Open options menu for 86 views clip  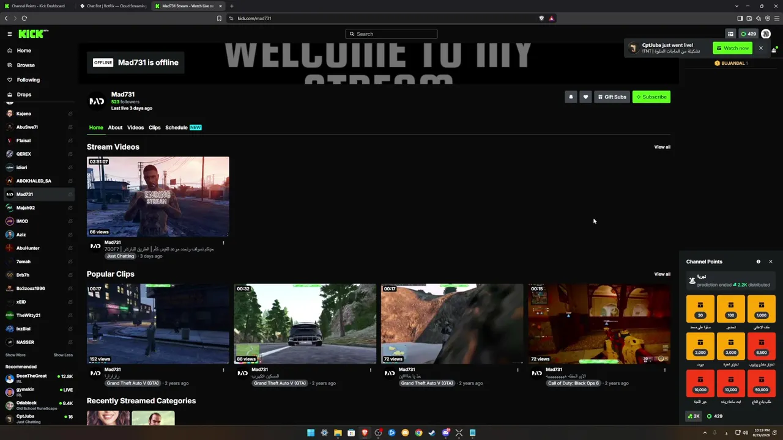(370, 370)
